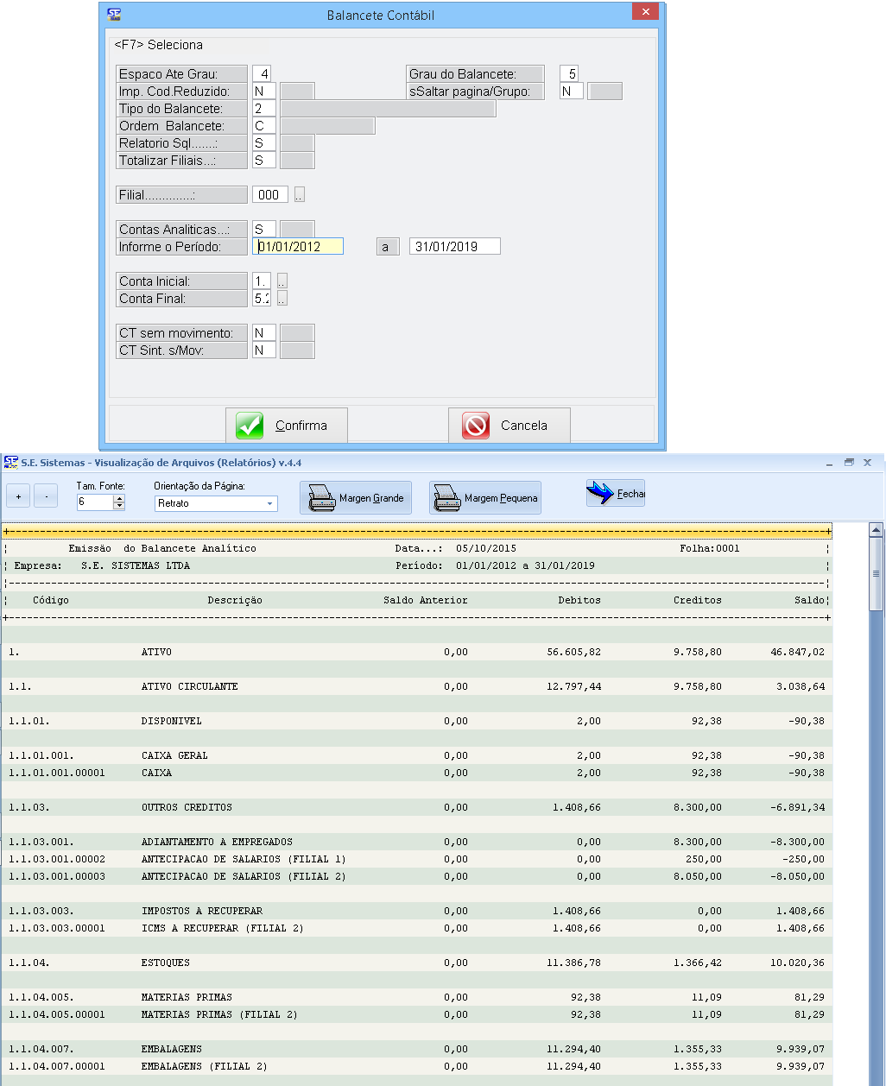This screenshot has width=886, height=1086.
Task: Select the Tipo do Balancete field
Action: [x=263, y=109]
